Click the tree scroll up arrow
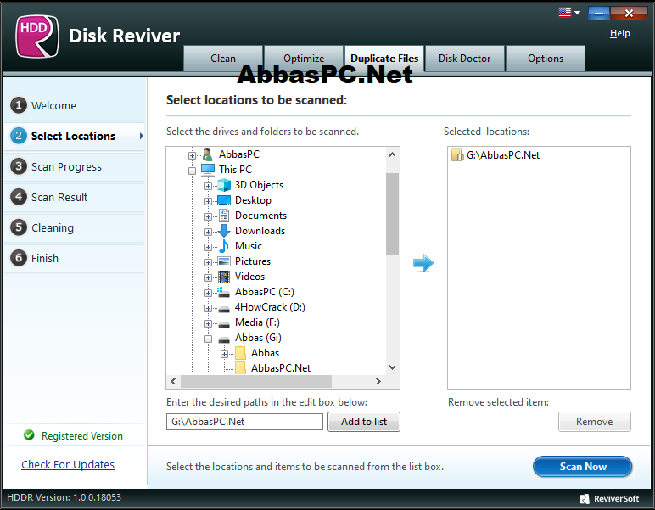 (x=392, y=154)
